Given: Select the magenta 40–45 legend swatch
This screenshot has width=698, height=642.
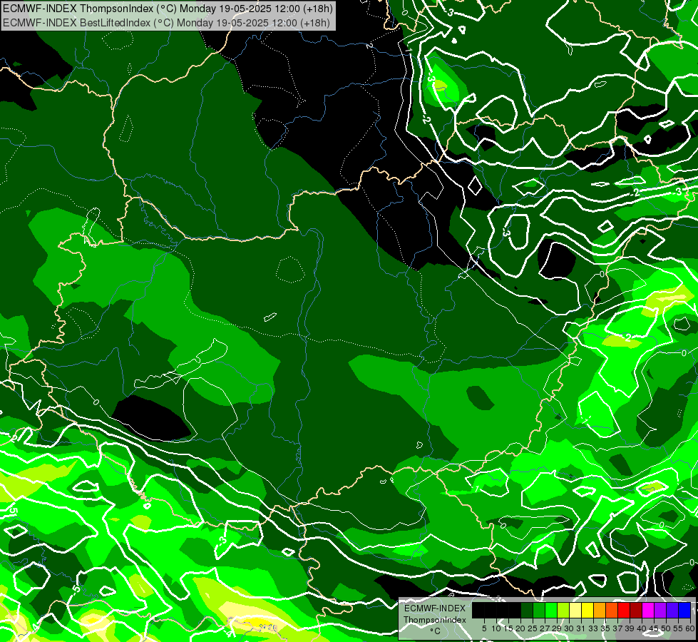Looking at the screenshot, I should [x=648, y=611].
